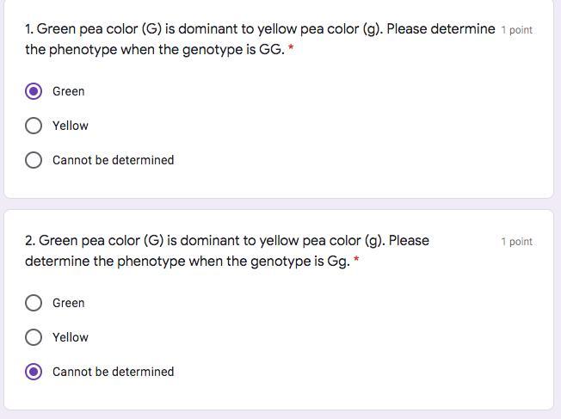
Task: Select the Green radio button in question 1
Action: (34, 91)
